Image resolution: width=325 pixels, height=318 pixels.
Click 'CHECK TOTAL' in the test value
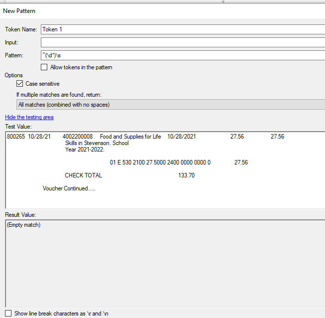tap(83, 175)
